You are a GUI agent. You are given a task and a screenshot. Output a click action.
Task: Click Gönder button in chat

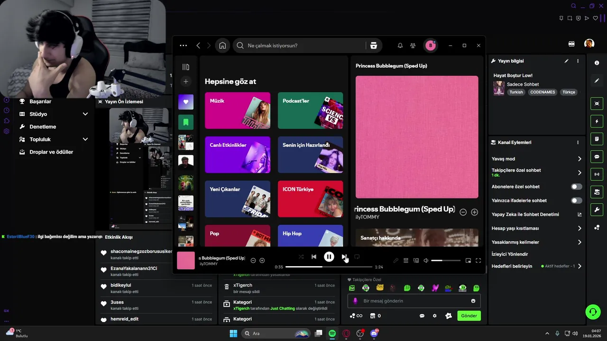point(469,316)
